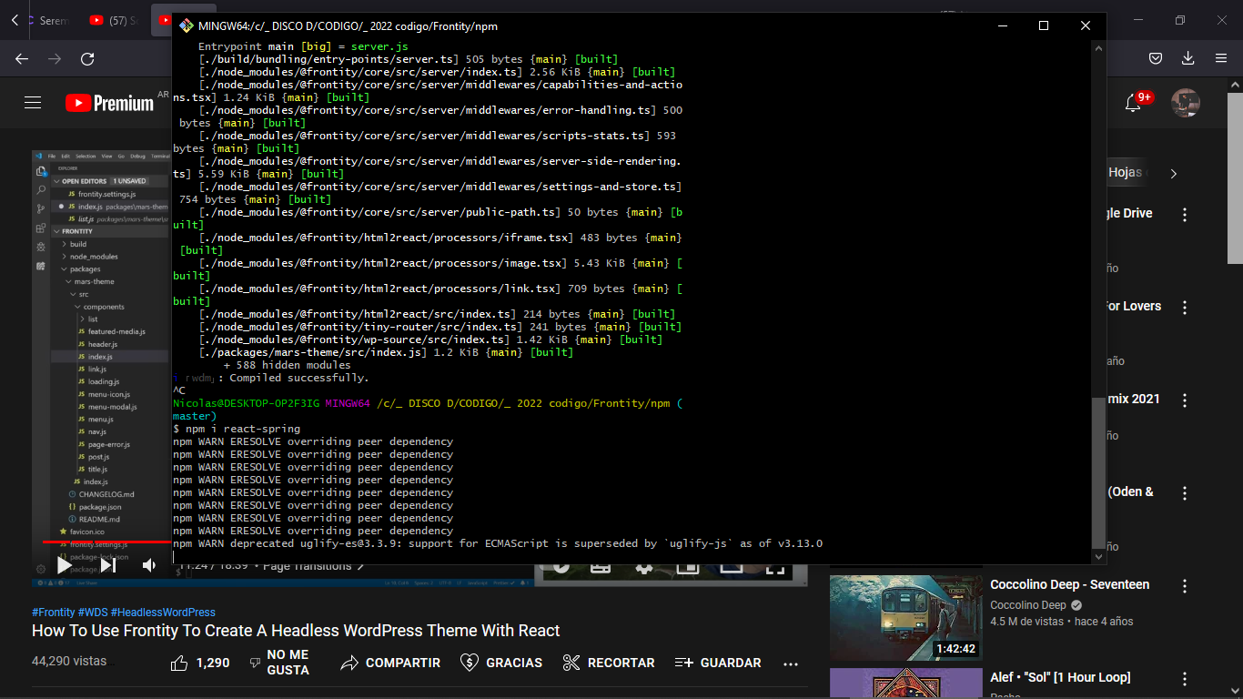Click the browser reload button
The height and width of the screenshot is (699, 1243).
click(87, 59)
